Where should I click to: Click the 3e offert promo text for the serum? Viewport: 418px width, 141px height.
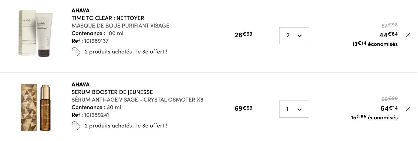126,126
